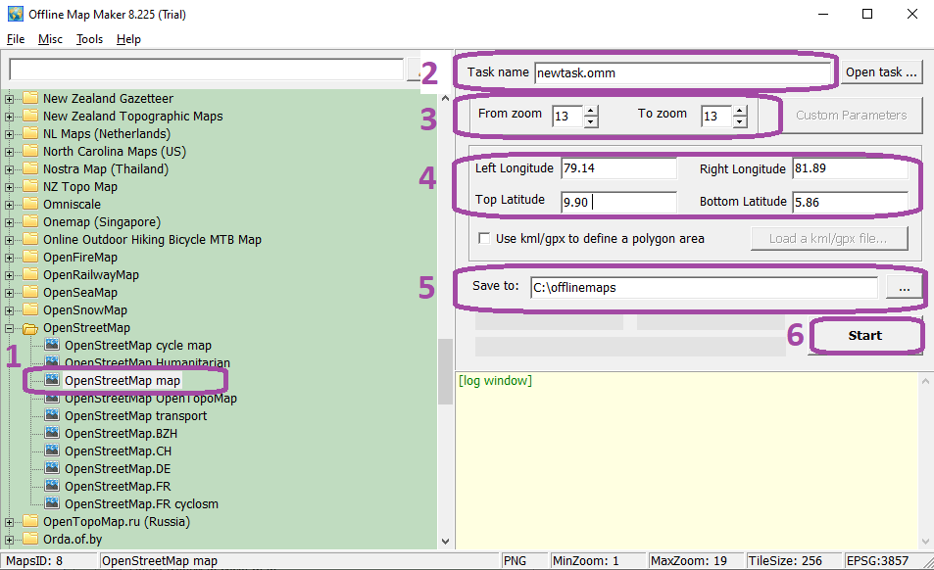This screenshot has width=934, height=570.
Task: Click the OpenStreetMap.FR map icon
Action: (52, 486)
